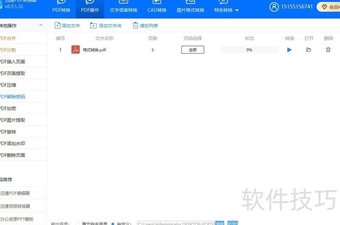Screen dimensions: 340x225
Task: Select PDF分割 in sidebar
Action: tap(23, 50)
